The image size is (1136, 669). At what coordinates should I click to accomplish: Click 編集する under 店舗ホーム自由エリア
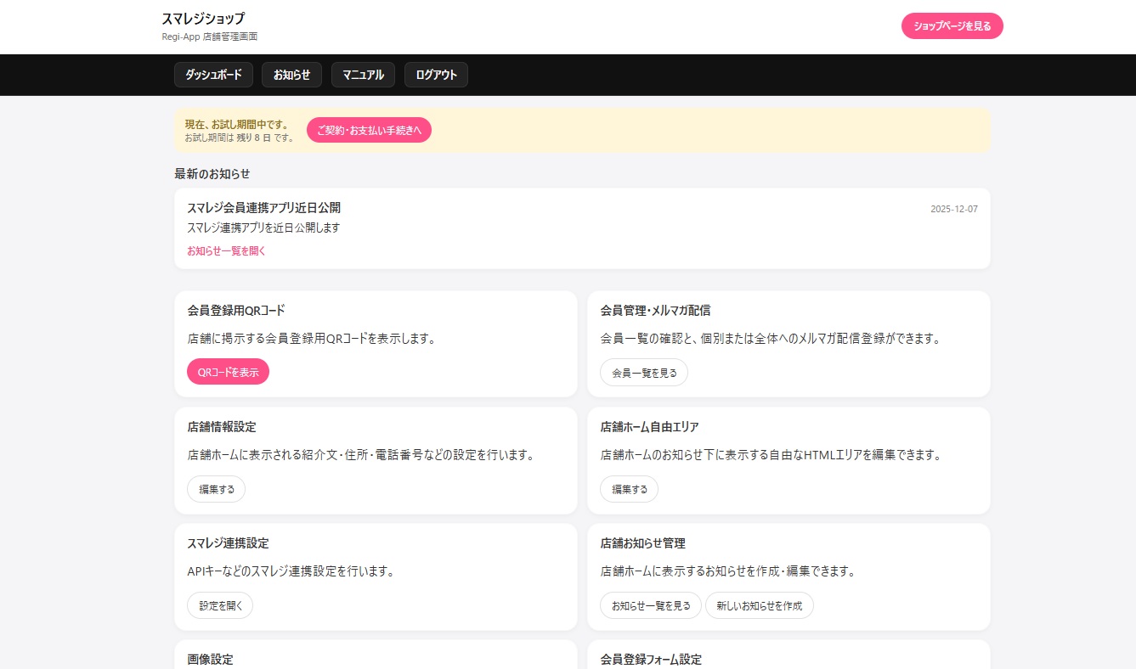[629, 489]
